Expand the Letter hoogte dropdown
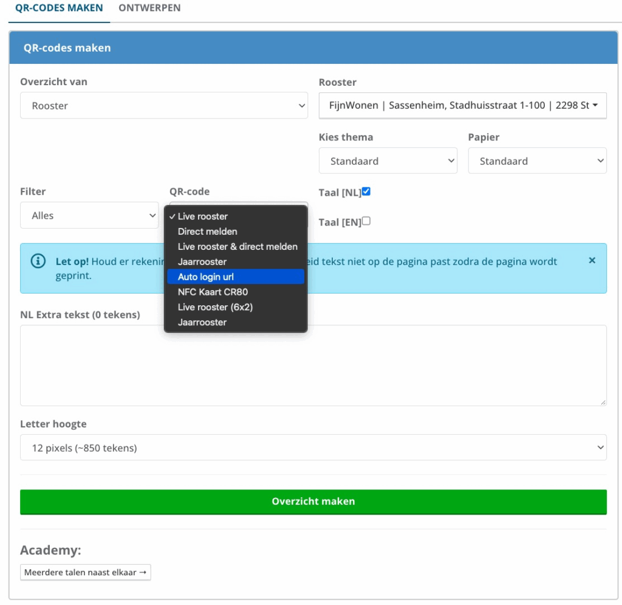The width and height of the screenshot is (622, 605). click(x=313, y=448)
